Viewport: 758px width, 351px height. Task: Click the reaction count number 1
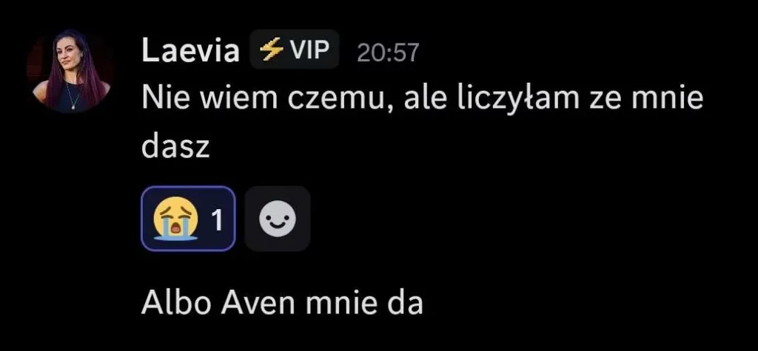point(218,220)
